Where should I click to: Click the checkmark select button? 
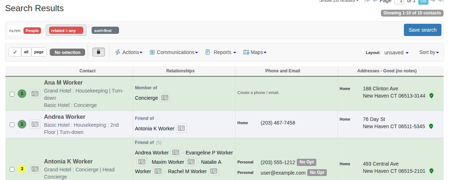[x=15, y=52]
